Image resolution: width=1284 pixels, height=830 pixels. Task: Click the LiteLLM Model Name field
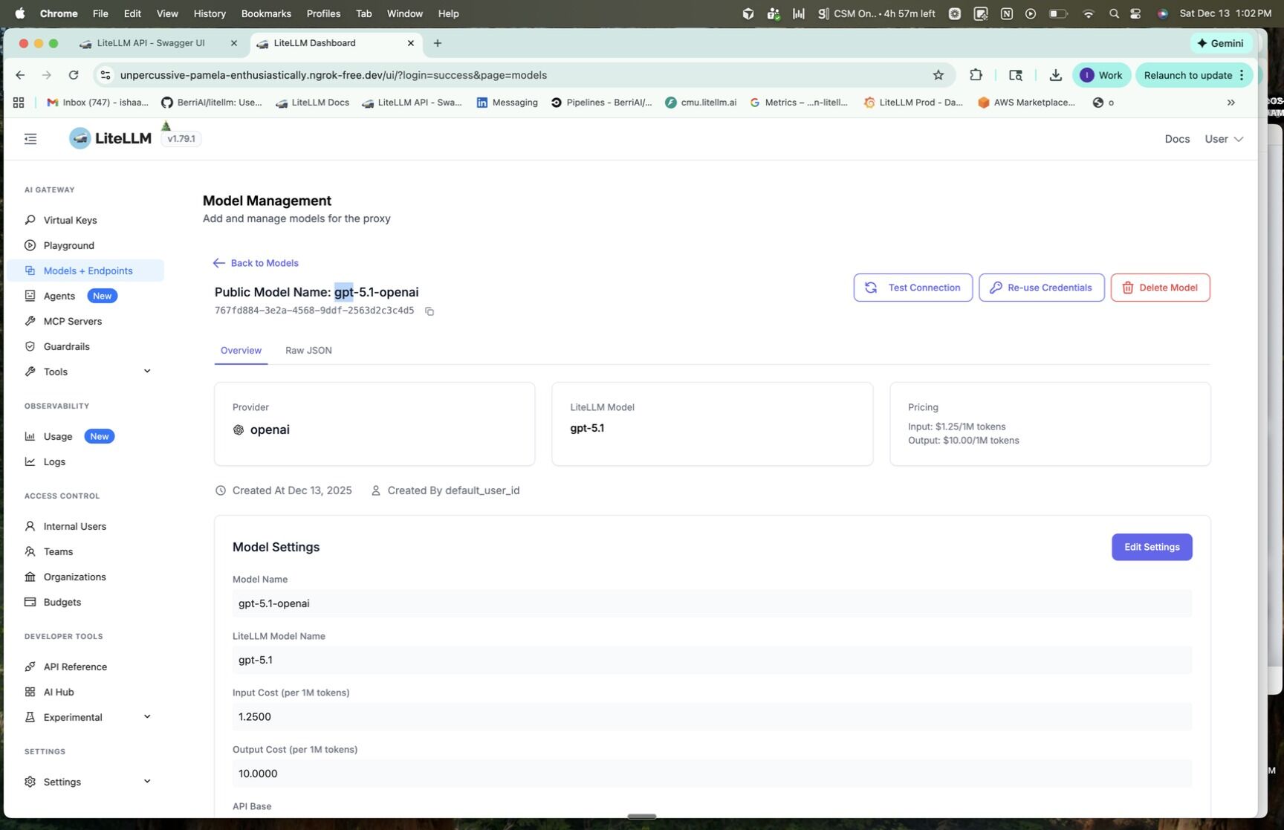point(712,660)
